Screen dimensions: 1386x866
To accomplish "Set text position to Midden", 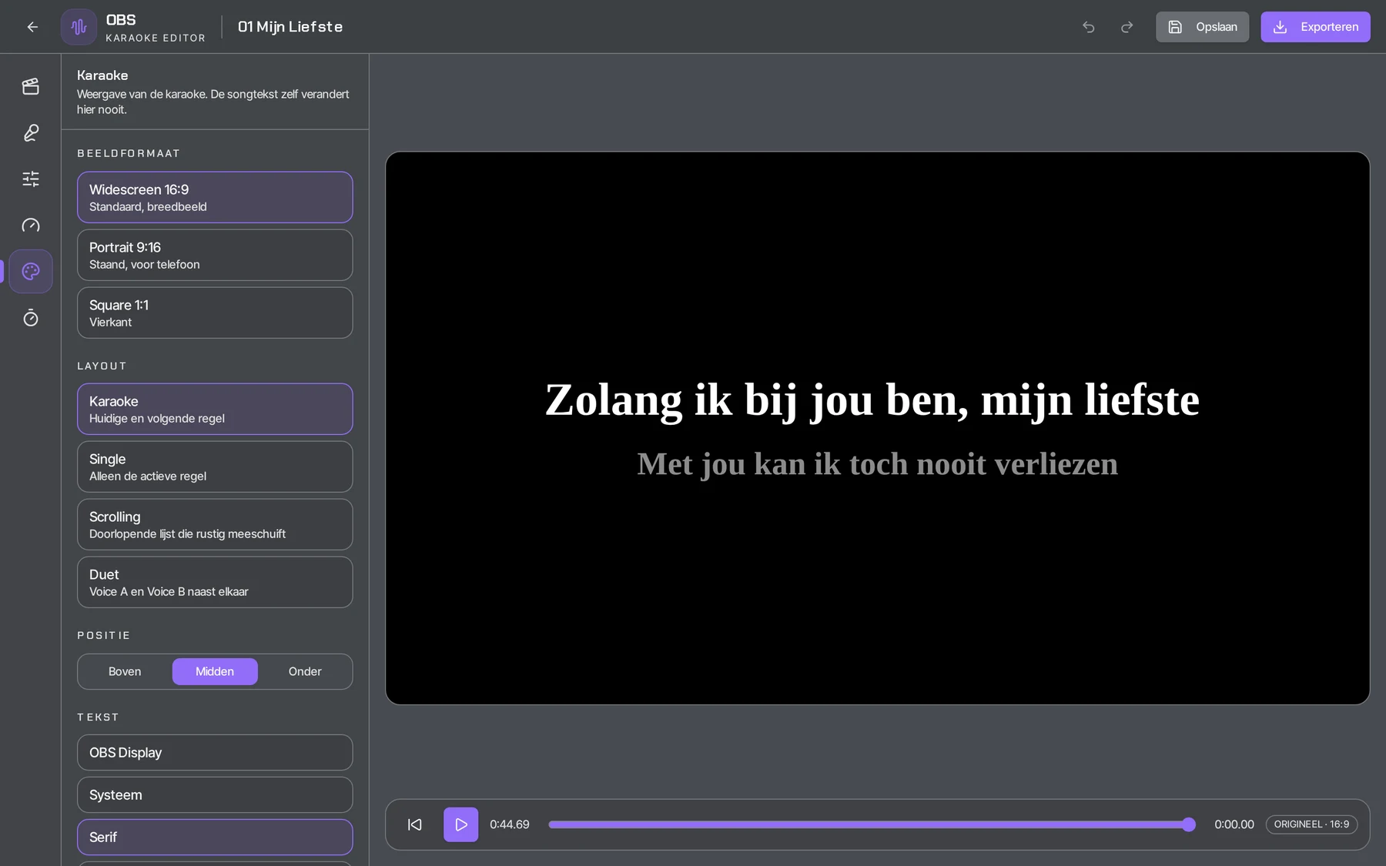I will (215, 671).
